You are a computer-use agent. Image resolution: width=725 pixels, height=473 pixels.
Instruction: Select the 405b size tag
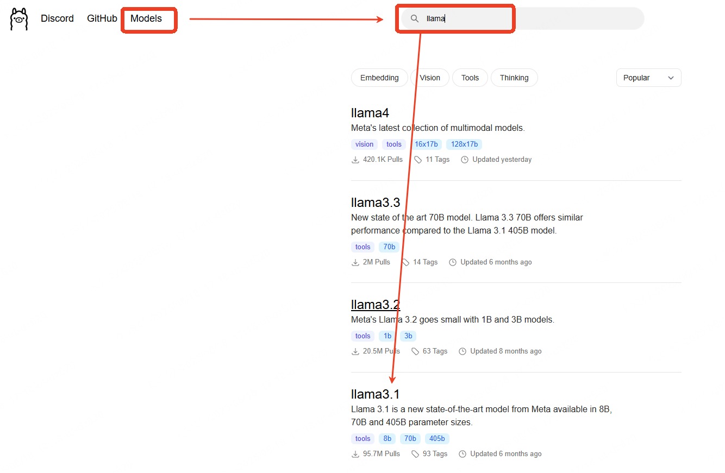tap(437, 439)
